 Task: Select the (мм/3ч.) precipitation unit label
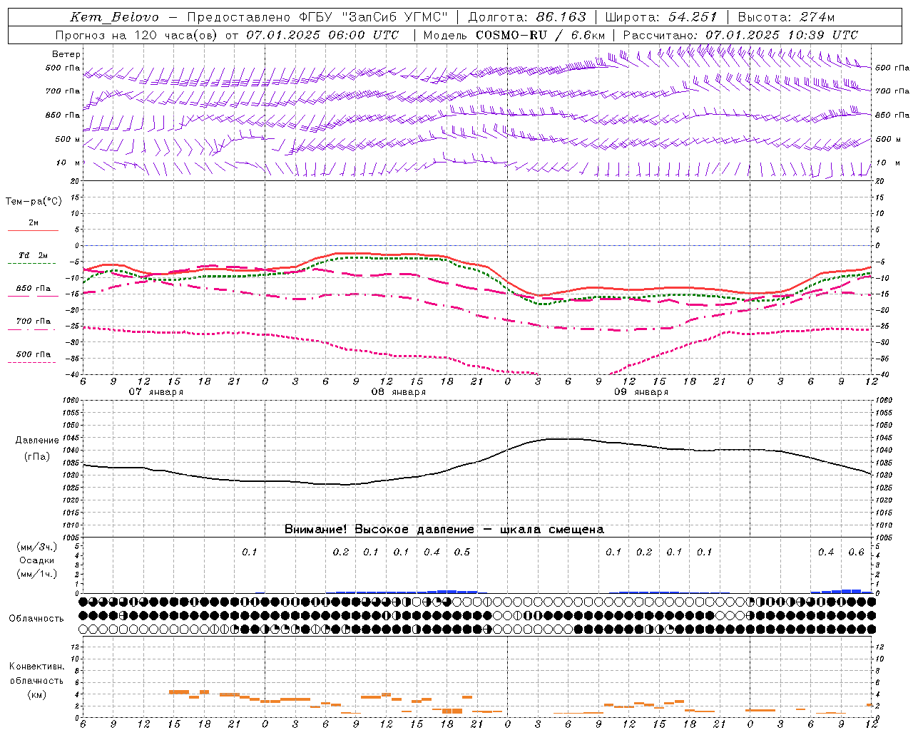[x=37, y=547]
